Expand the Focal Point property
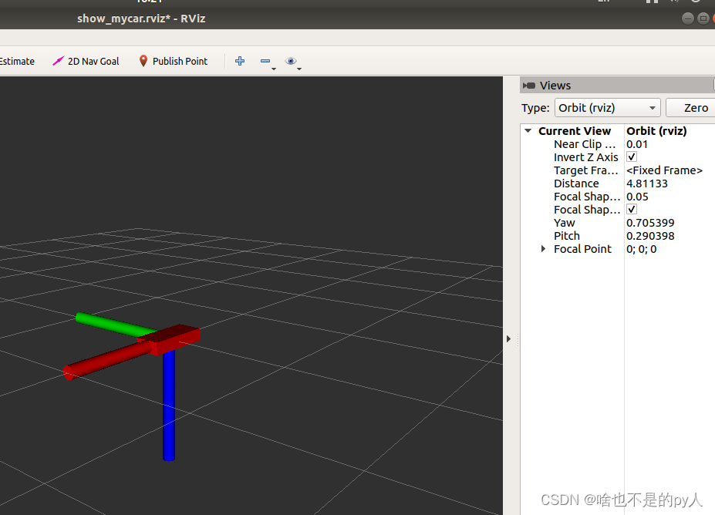 click(543, 249)
